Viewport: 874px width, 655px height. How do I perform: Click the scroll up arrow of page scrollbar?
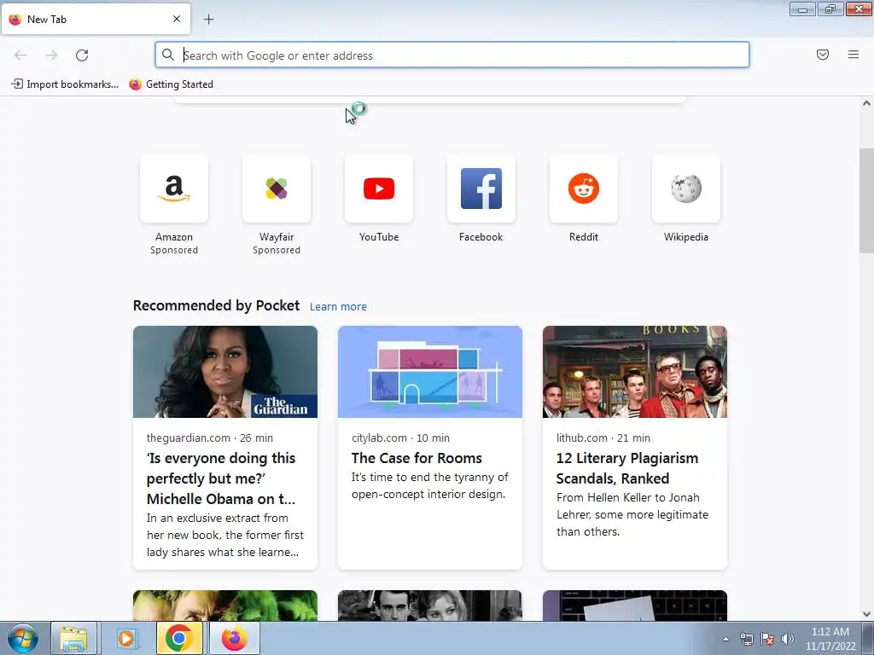(866, 103)
